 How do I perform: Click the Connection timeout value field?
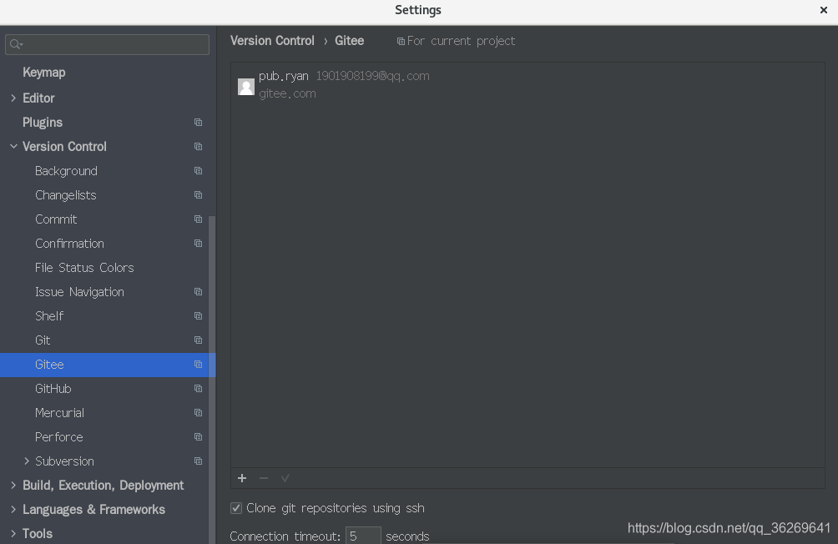pyautogui.click(x=362, y=535)
